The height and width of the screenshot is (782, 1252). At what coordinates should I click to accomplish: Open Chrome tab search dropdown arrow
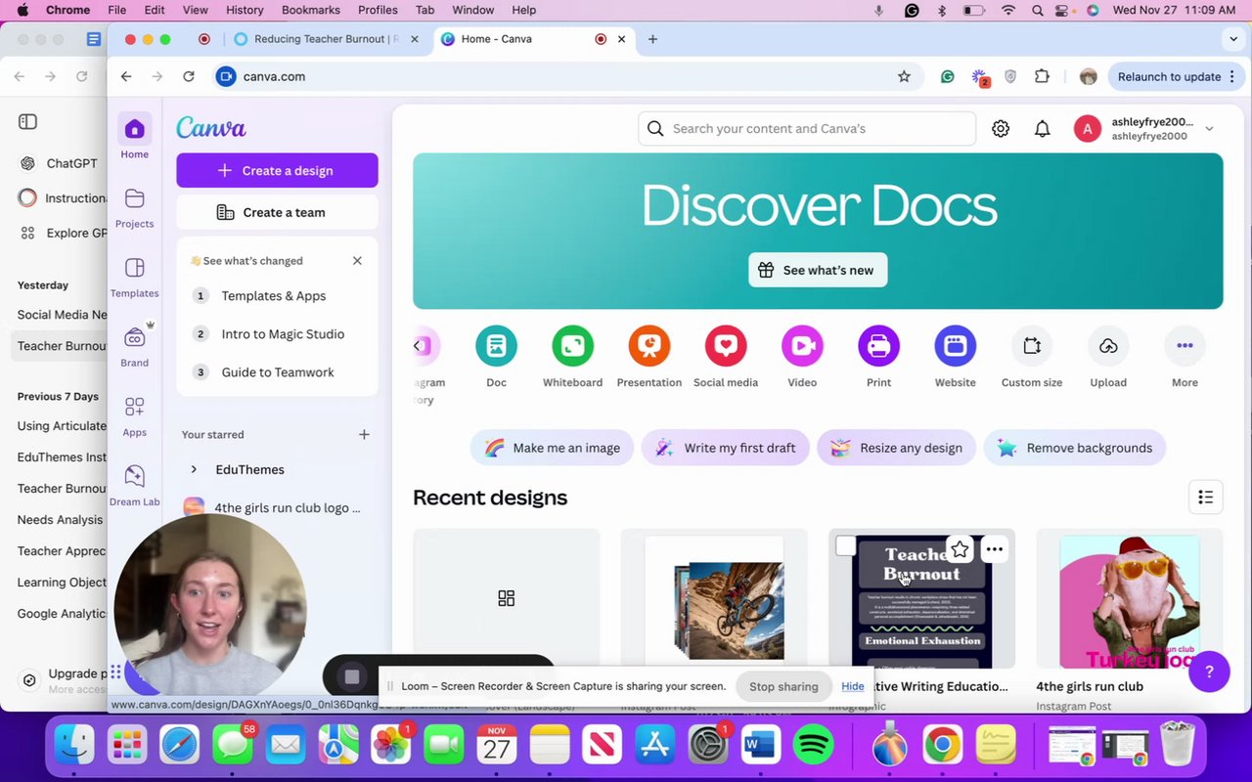(1232, 39)
